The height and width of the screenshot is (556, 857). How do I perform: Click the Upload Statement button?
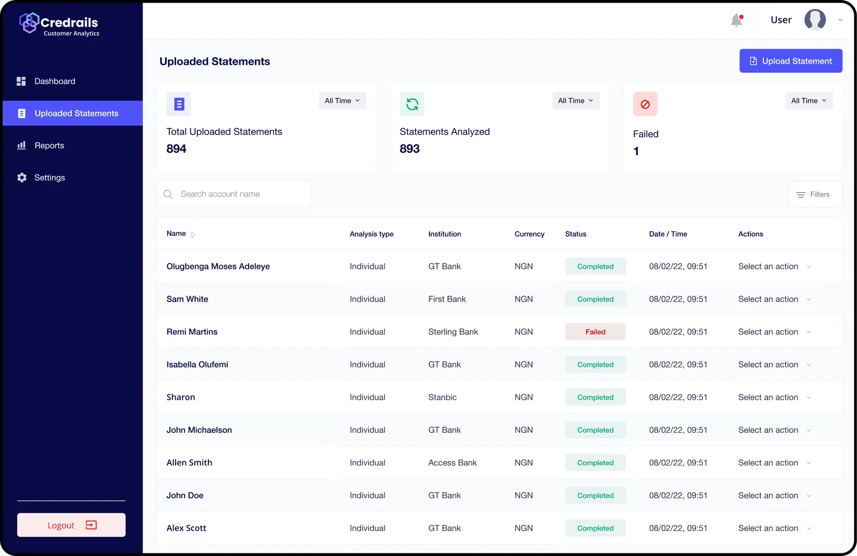pyautogui.click(x=791, y=61)
